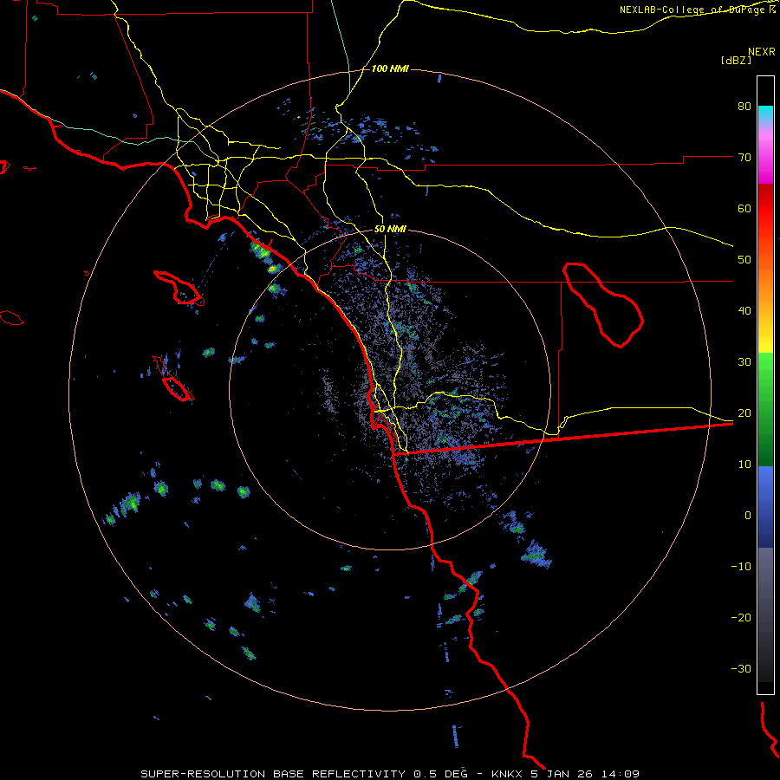This screenshot has width=780, height=780.
Task: Click the 100 NMI range ring label
Action: pos(390,68)
